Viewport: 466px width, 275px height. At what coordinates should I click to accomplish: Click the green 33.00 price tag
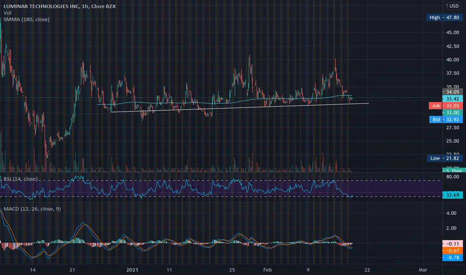(452, 112)
